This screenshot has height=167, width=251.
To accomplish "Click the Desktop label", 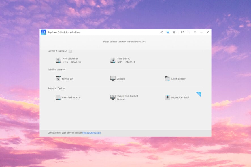I will [x=121, y=79].
